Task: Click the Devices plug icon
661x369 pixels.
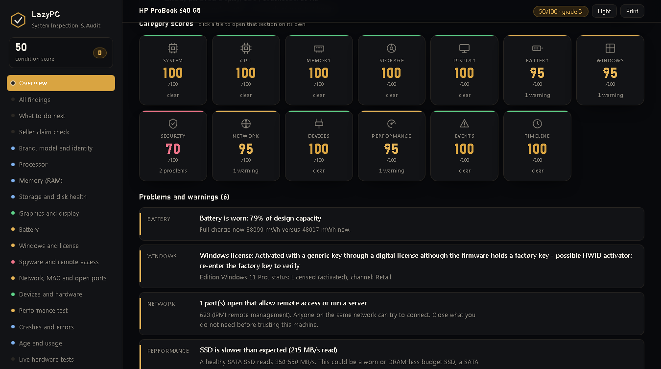Action: click(319, 123)
